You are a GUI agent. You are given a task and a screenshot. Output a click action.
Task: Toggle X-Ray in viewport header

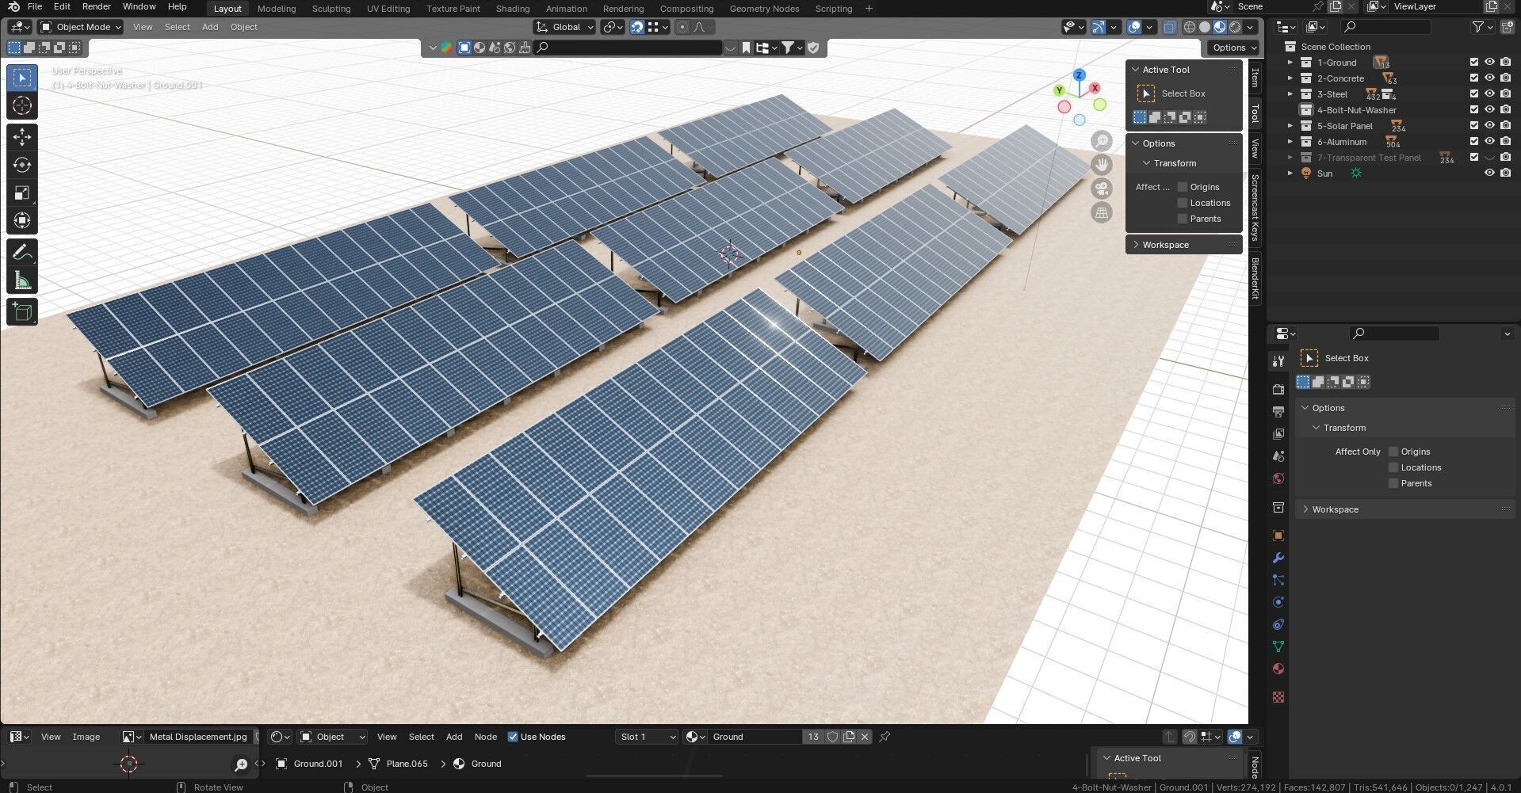pos(1170,27)
